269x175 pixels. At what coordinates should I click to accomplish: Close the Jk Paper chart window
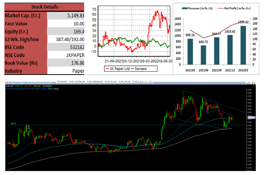(254, 83)
